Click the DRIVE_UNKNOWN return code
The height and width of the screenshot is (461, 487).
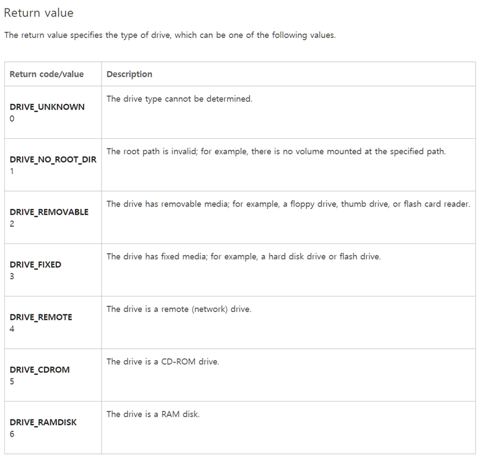coord(47,107)
